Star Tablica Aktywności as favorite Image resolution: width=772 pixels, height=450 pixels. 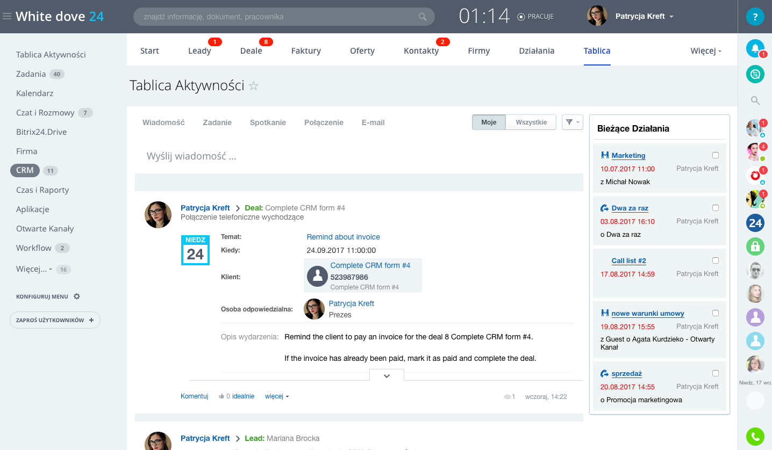[254, 86]
